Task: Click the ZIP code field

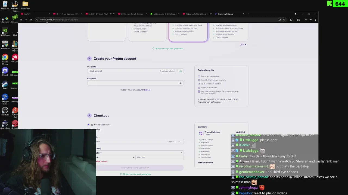Action: (x=160, y=157)
